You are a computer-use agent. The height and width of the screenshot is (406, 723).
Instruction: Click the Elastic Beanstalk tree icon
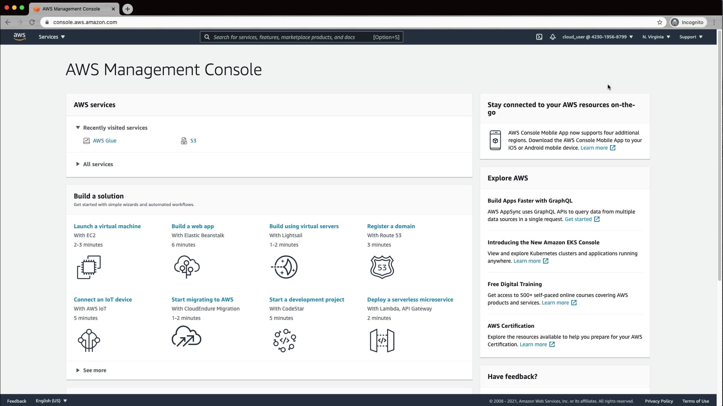tap(187, 267)
